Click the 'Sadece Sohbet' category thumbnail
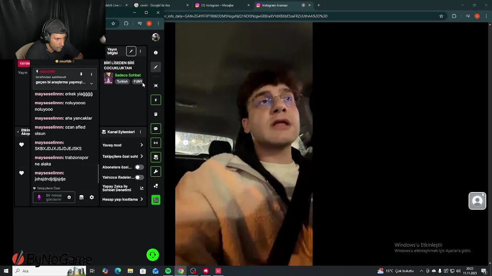Viewport: 492px width, 276px height. [108, 78]
